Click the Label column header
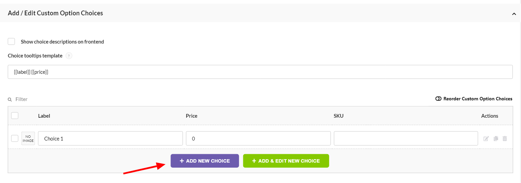 pyautogui.click(x=44, y=116)
